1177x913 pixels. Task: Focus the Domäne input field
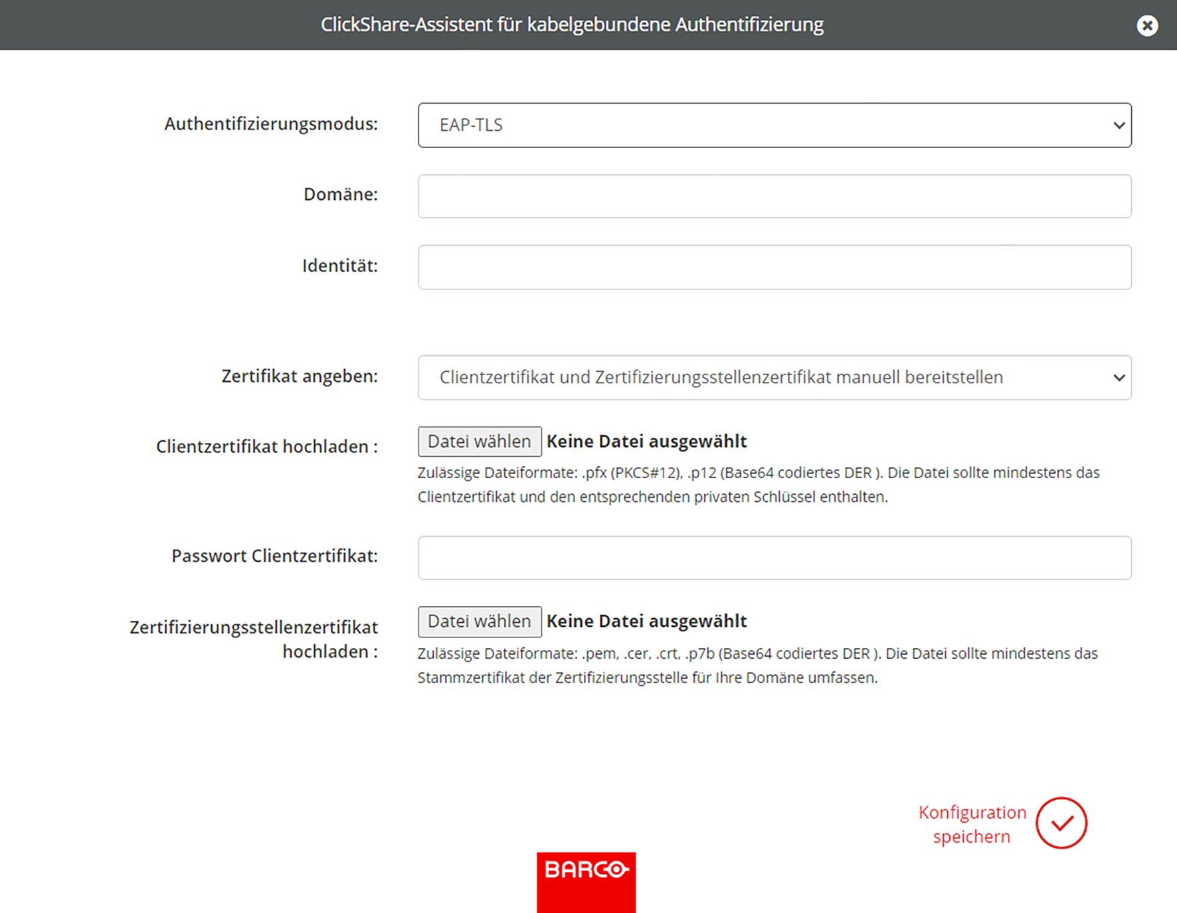pos(774,196)
